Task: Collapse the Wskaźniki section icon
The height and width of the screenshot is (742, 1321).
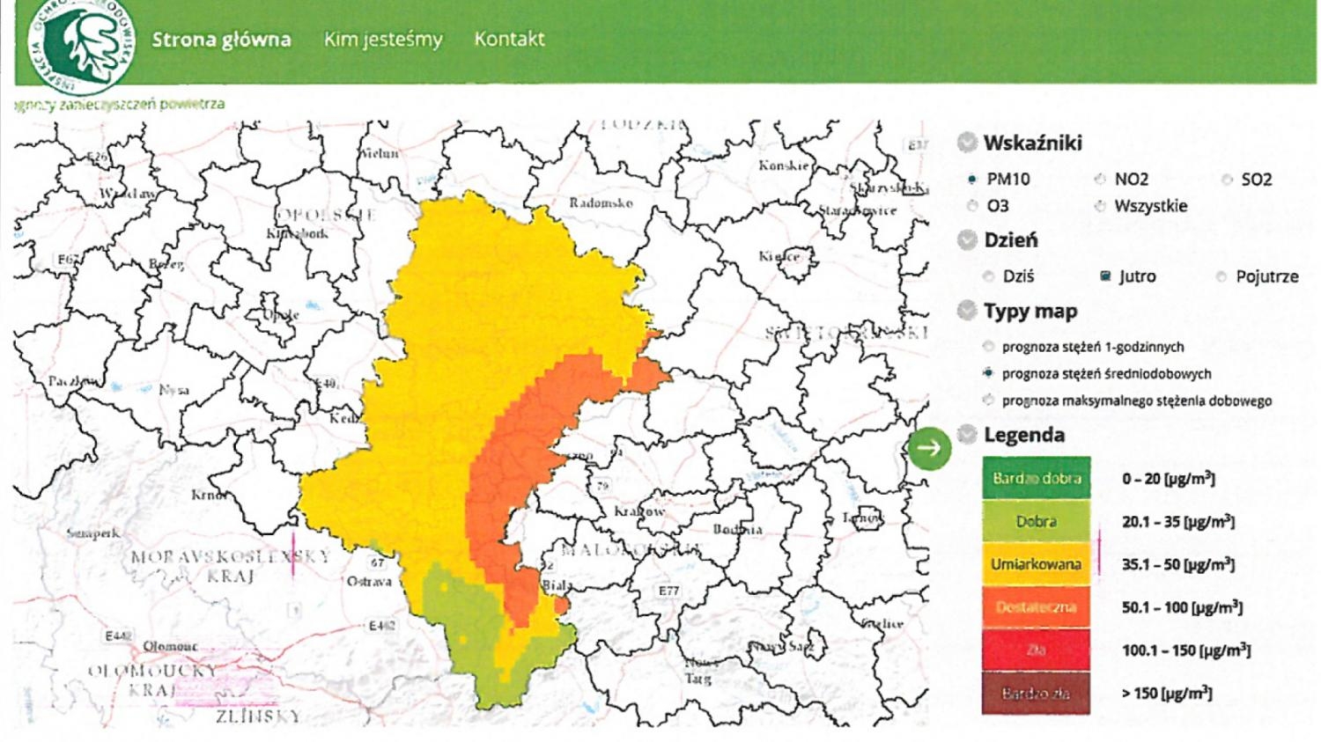Action: point(967,143)
